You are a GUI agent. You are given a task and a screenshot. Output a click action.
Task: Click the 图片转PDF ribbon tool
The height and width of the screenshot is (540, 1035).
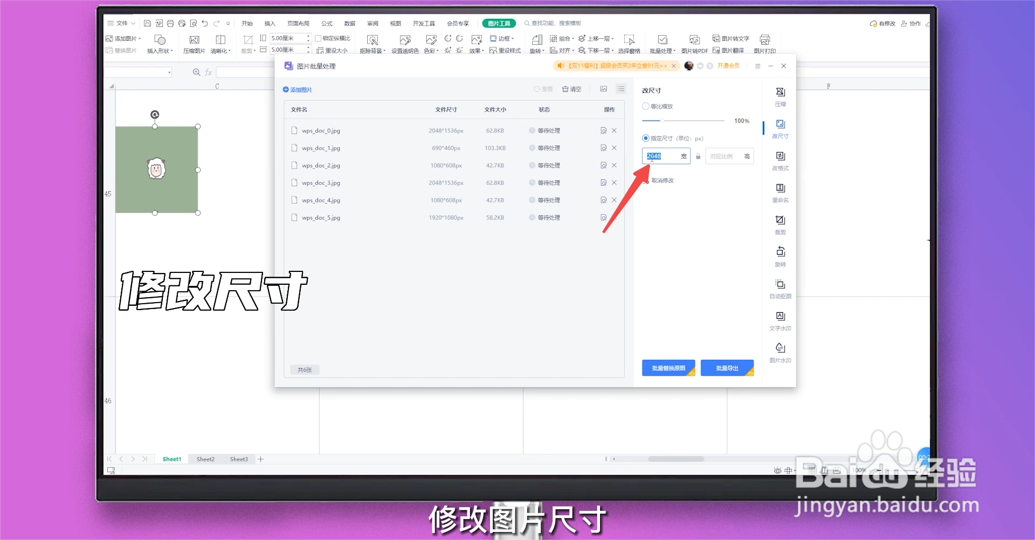(x=694, y=44)
